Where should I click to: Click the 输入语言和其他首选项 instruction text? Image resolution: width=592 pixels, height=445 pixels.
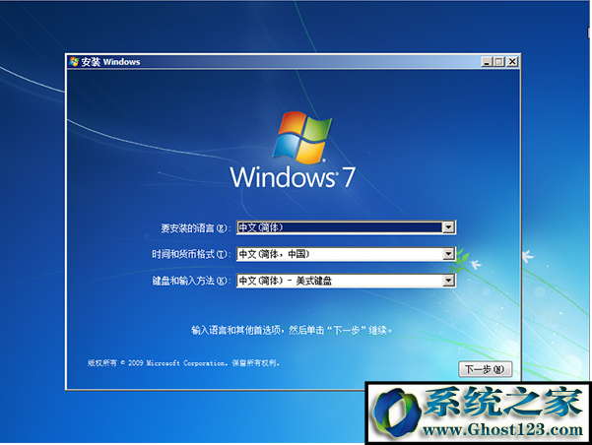pyautogui.click(x=292, y=330)
